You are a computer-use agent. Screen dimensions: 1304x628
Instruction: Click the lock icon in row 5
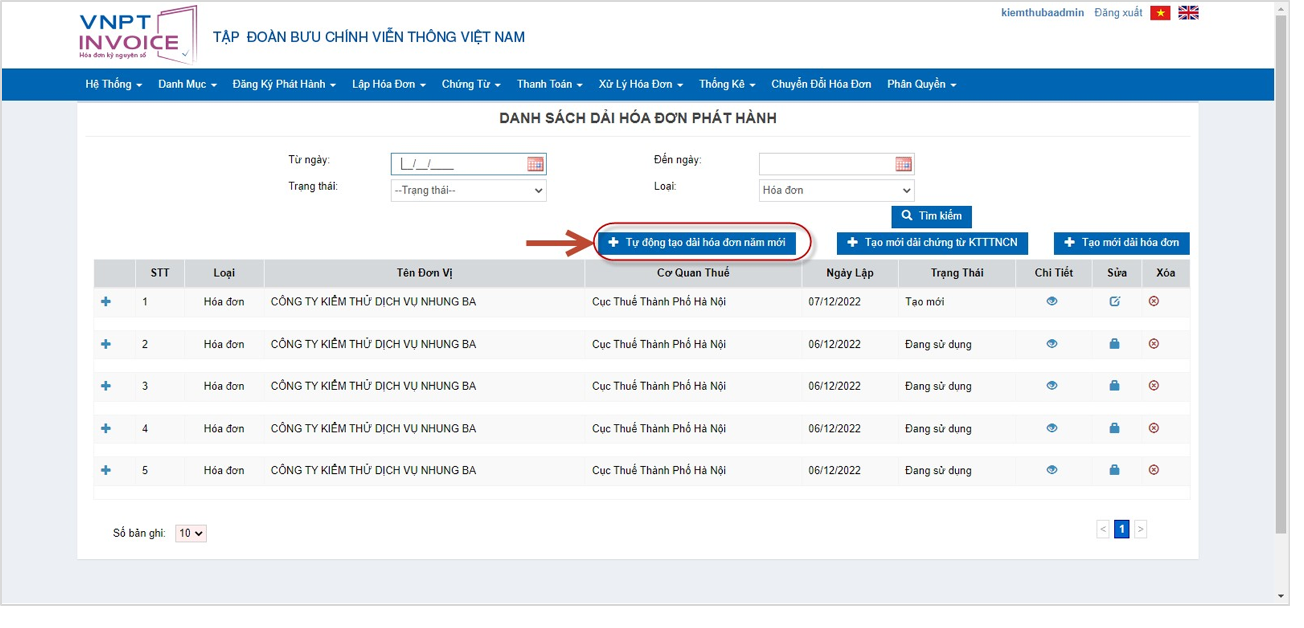point(1114,470)
